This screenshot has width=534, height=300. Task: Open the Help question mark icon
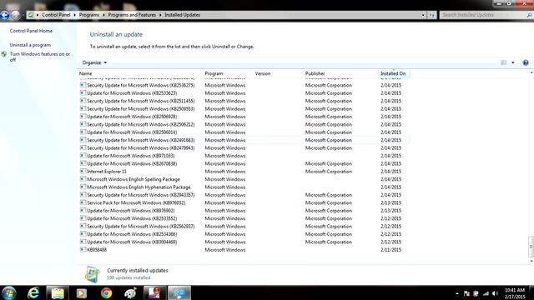click(526, 62)
